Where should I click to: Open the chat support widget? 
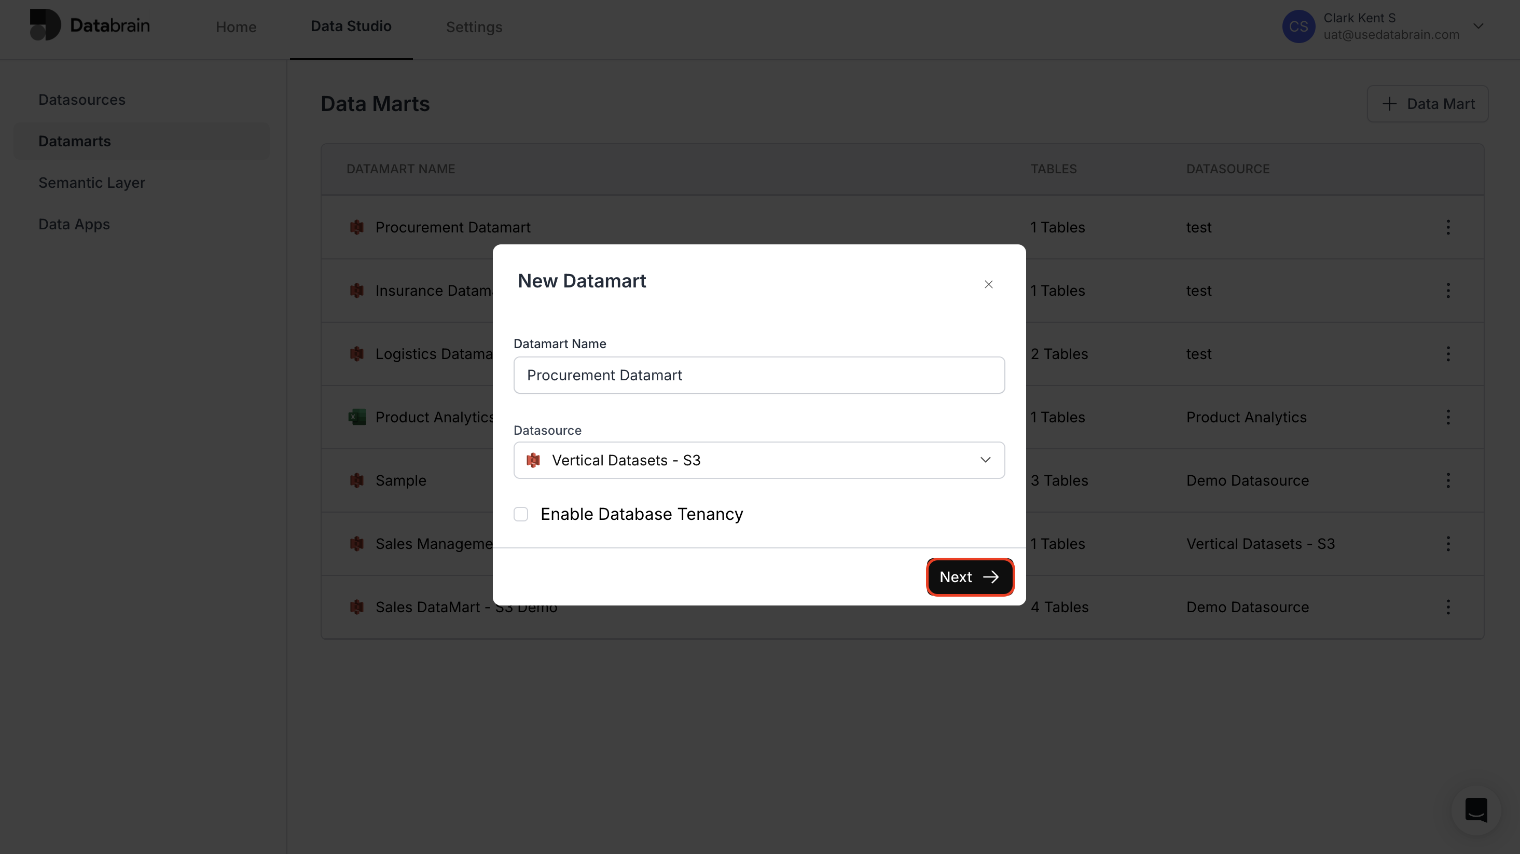pyautogui.click(x=1476, y=811)
